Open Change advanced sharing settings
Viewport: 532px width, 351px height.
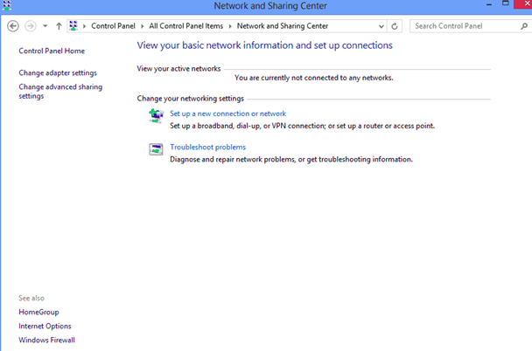[60, 92]
